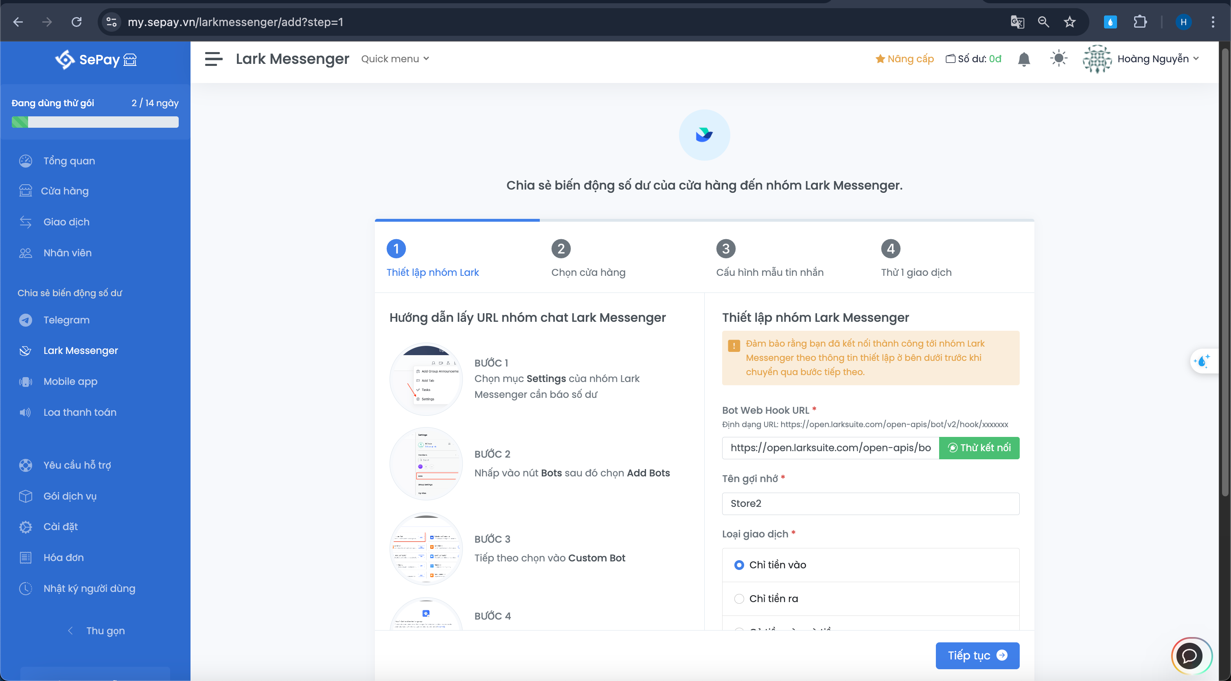
Task: Click browser forward arrow
Action: pyautogui.click(x=47, y=22)
